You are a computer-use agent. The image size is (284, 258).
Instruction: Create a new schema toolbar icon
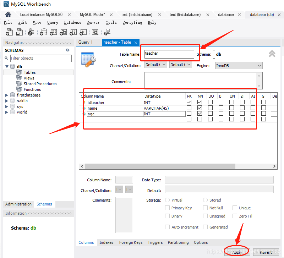[43, 32]
